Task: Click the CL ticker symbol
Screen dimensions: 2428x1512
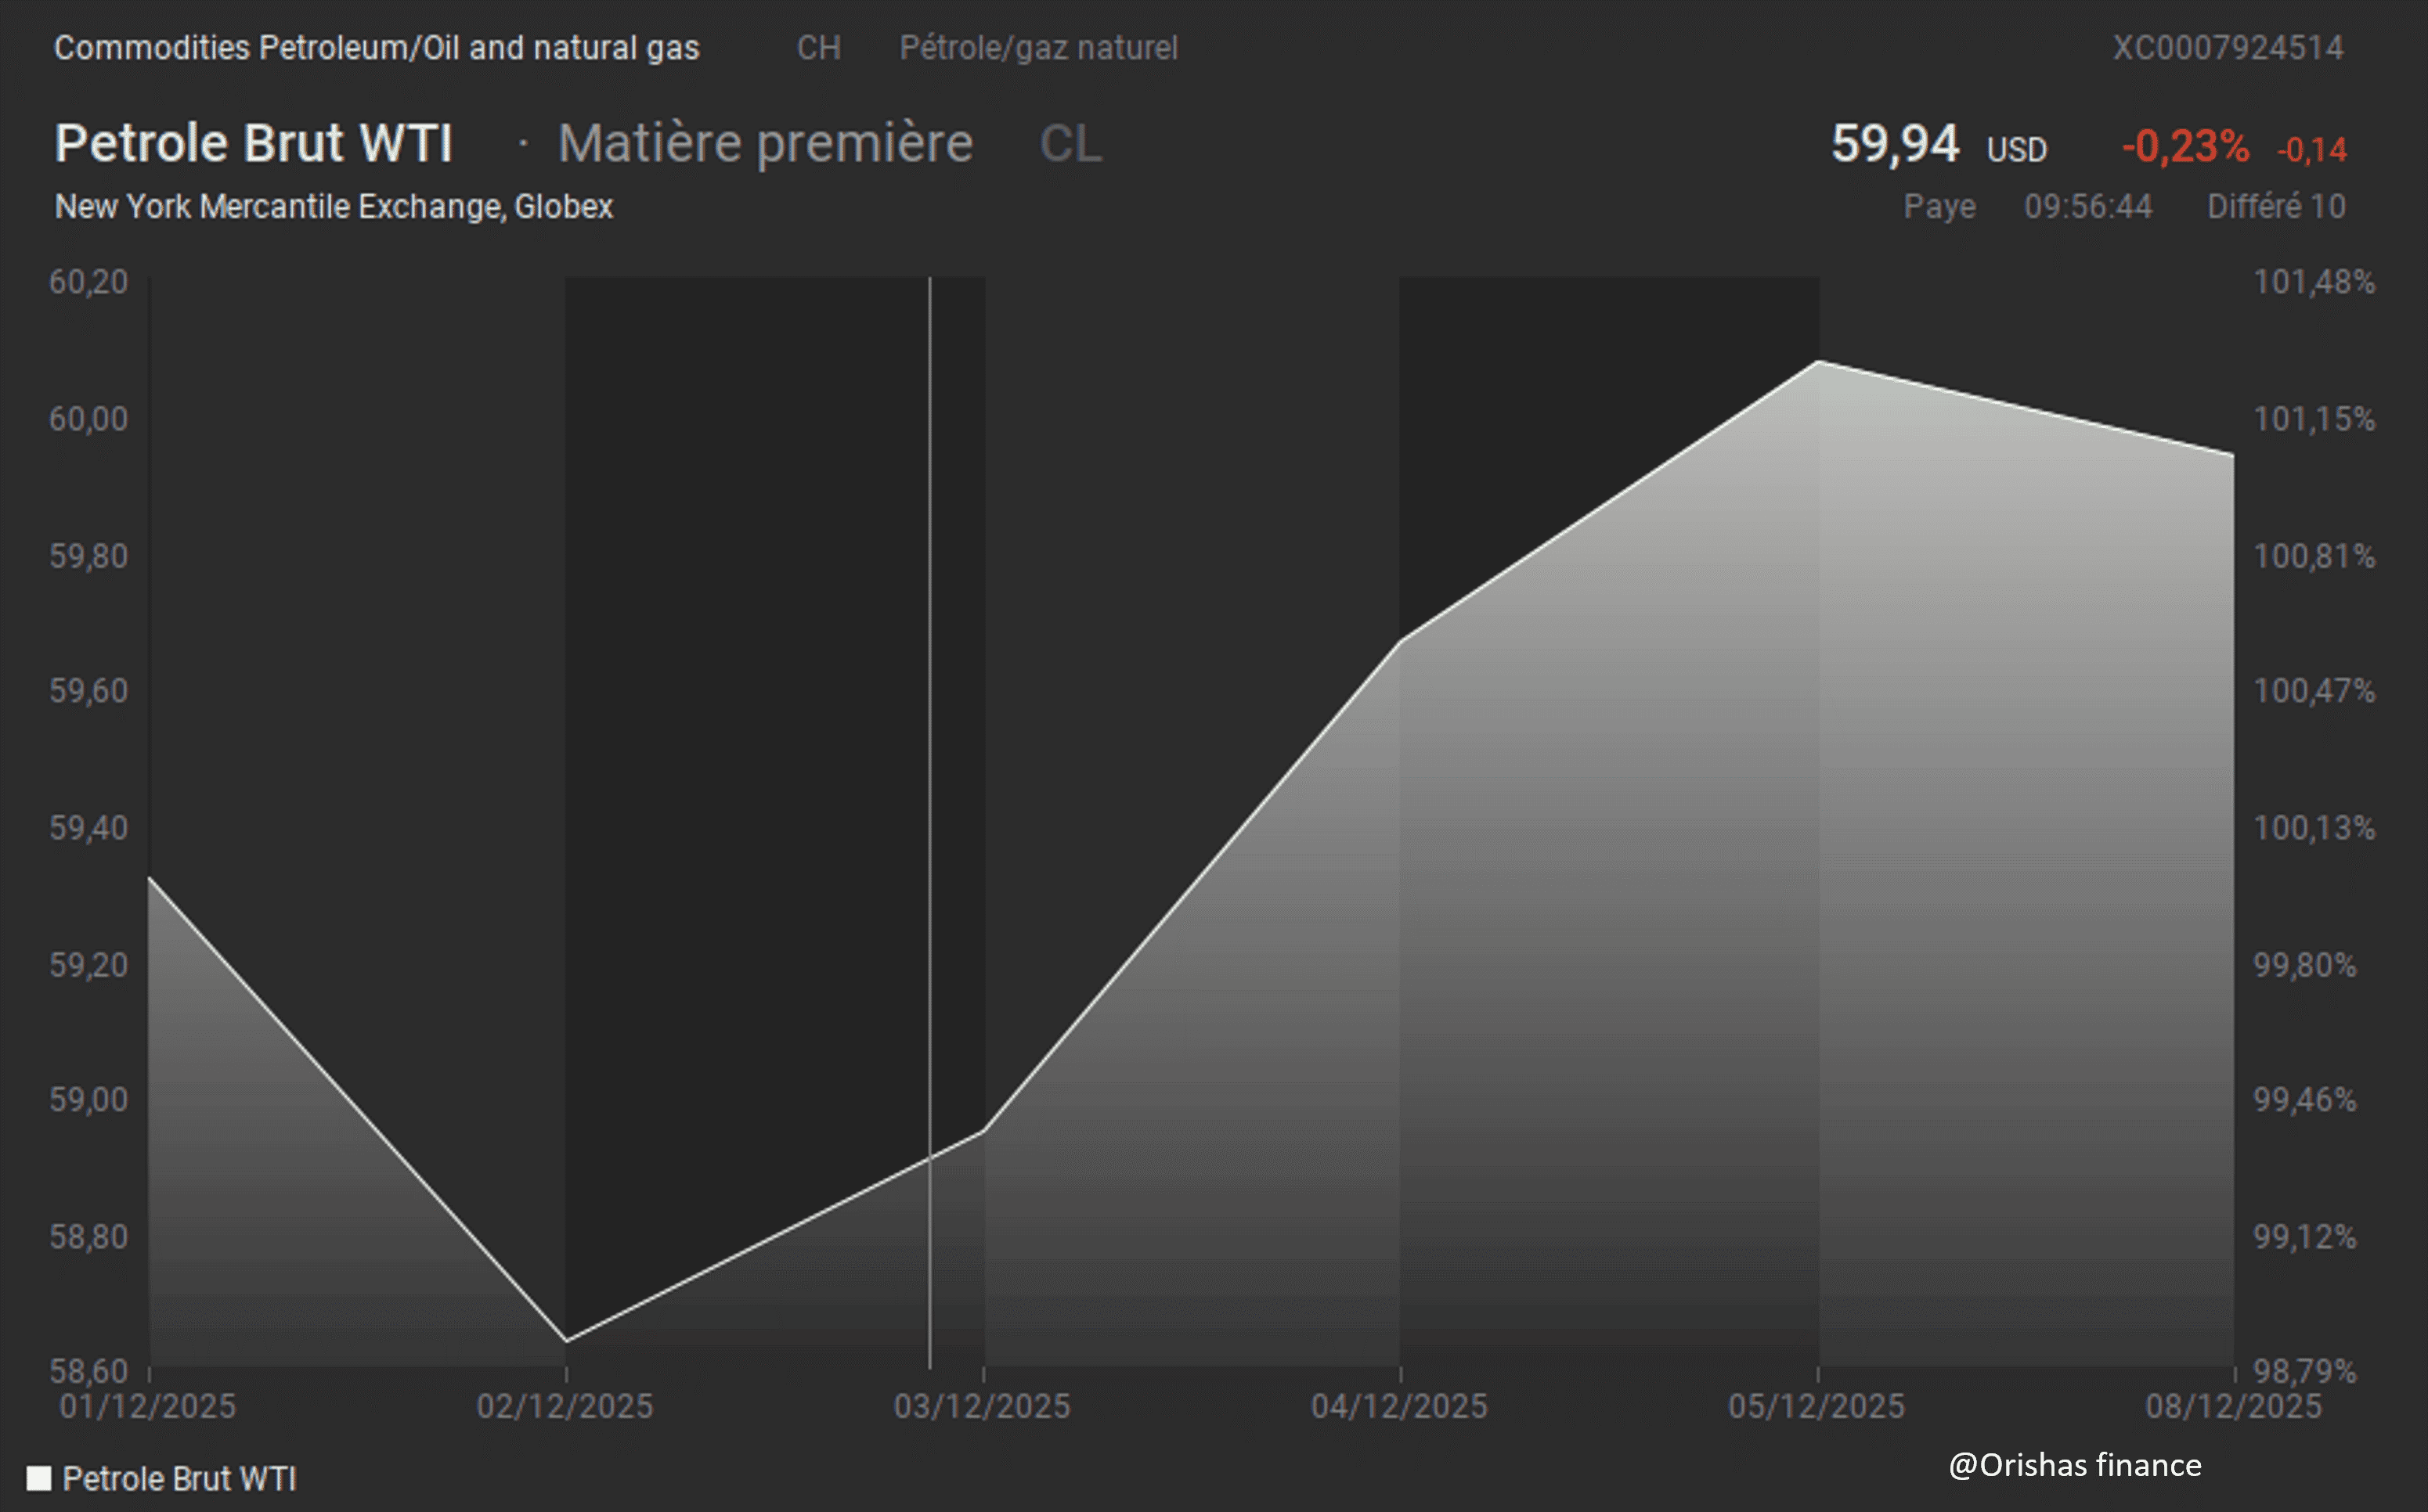Action: pos(1070,143)
